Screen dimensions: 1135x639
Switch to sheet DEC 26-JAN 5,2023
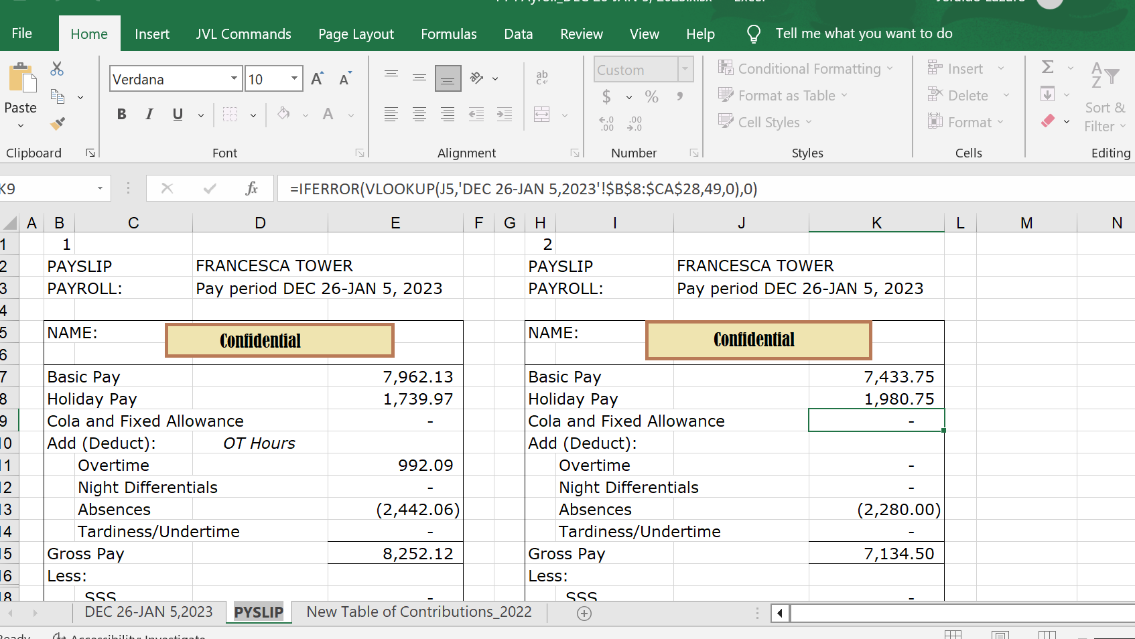pyautogui.click(x=149, y=612)
